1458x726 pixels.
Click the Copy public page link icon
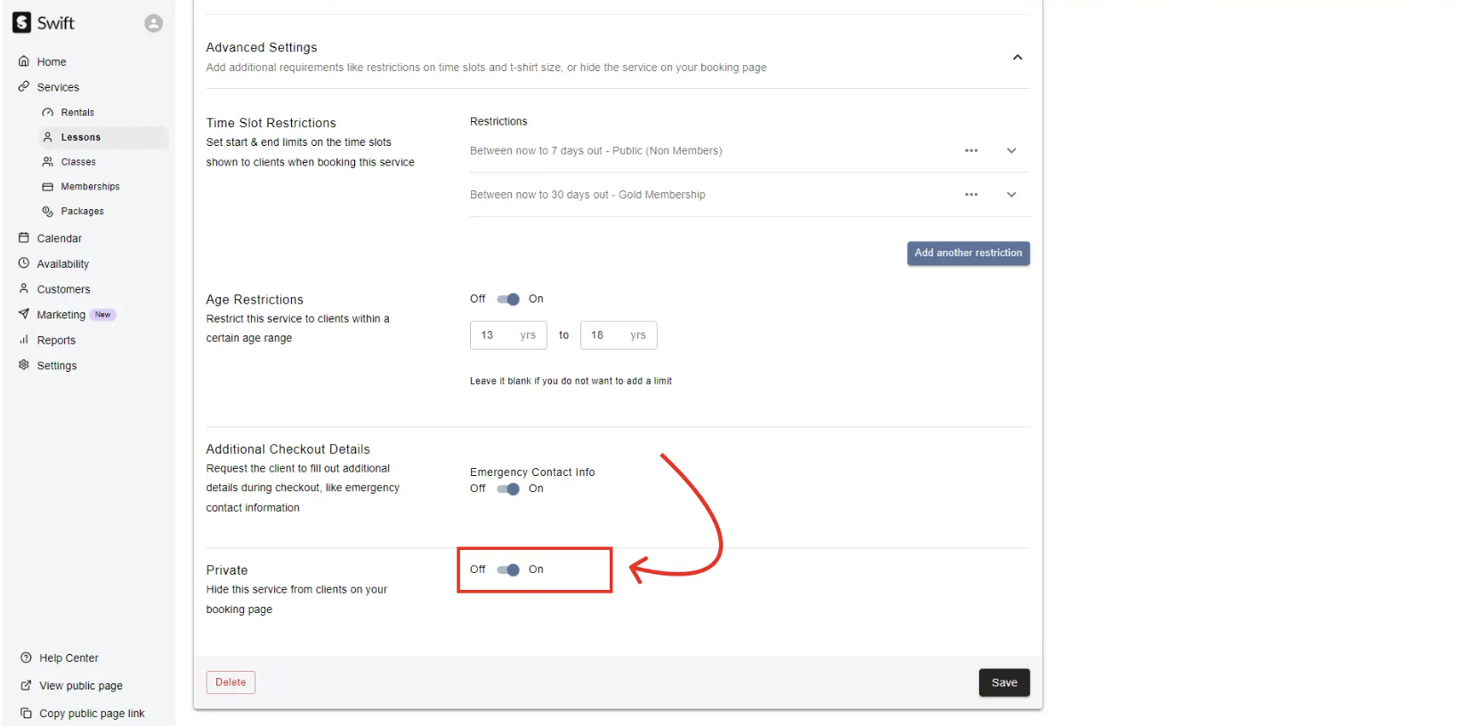click(x=26, y=713)
